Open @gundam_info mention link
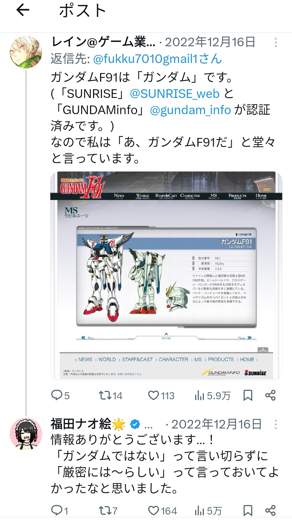Viewport: 292px width, 521px height. tap(190, 110)
